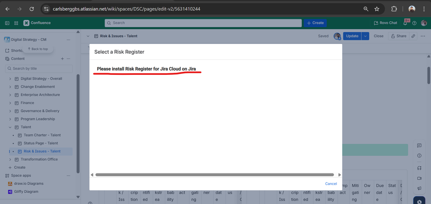Expand the Program Leadership tree node

[10, 119]
